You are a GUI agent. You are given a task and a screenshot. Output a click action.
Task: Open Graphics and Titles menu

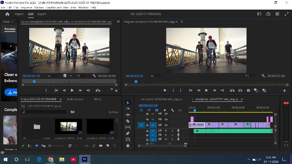[x=57, y=8]
